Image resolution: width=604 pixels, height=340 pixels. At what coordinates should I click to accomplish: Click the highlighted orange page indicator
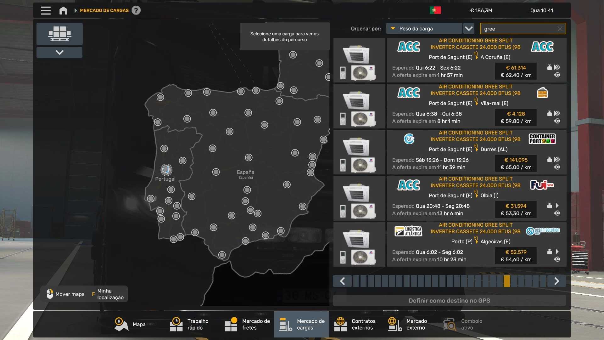click(506, 281)
